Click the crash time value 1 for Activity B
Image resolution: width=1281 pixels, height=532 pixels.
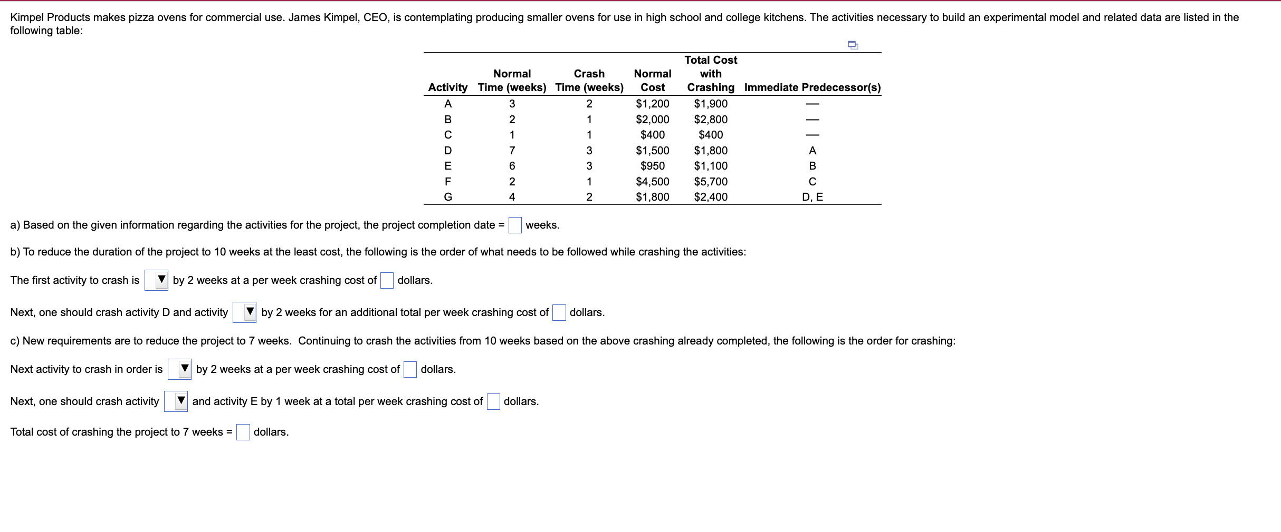coord(589,119)
